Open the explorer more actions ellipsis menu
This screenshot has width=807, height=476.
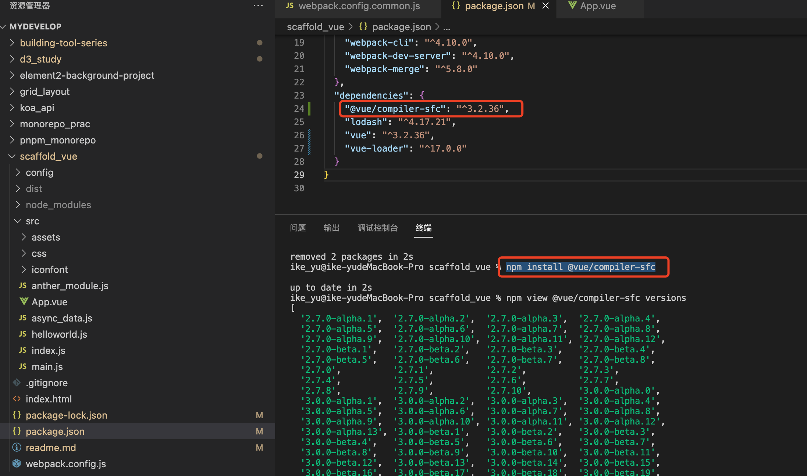click(x=258, y=6)
